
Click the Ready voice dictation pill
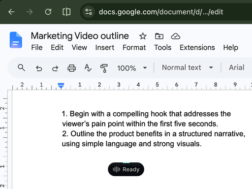[x=126, y=169]
